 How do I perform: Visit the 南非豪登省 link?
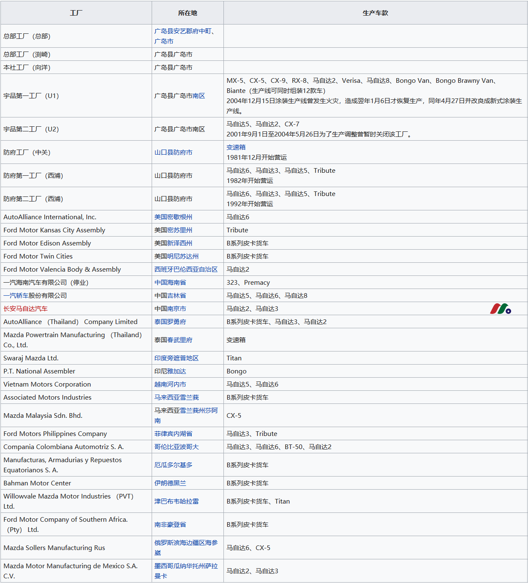coord(170,525)
